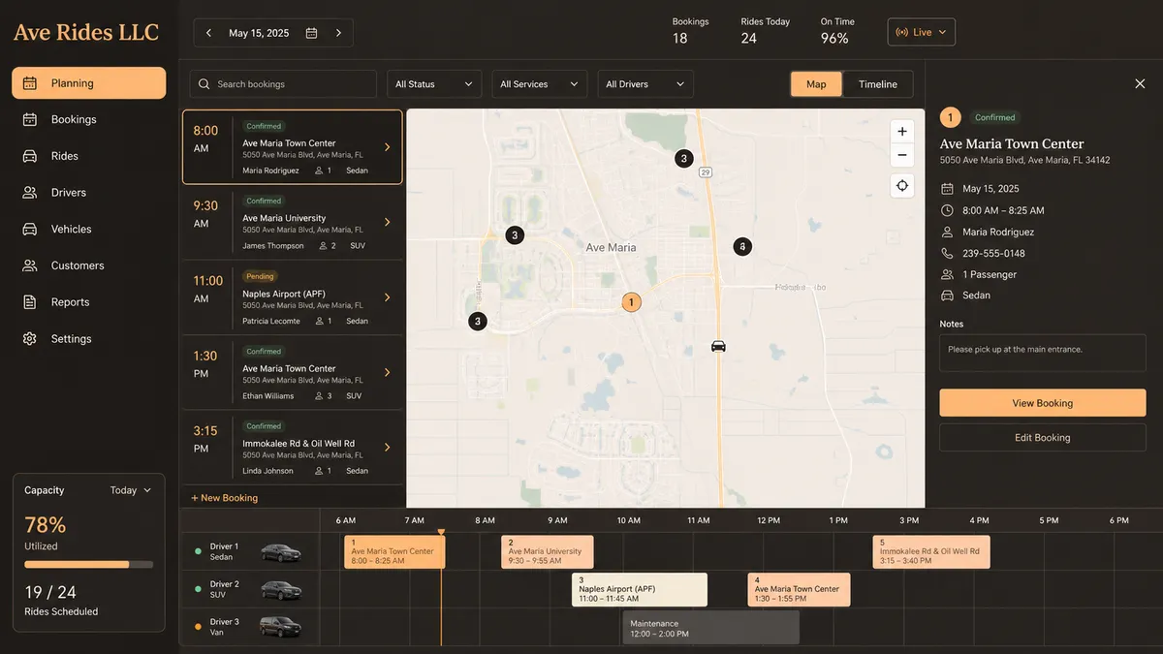Click the On Time 96% stat
Screen dimensions: 1163x654
click(836, 31)
